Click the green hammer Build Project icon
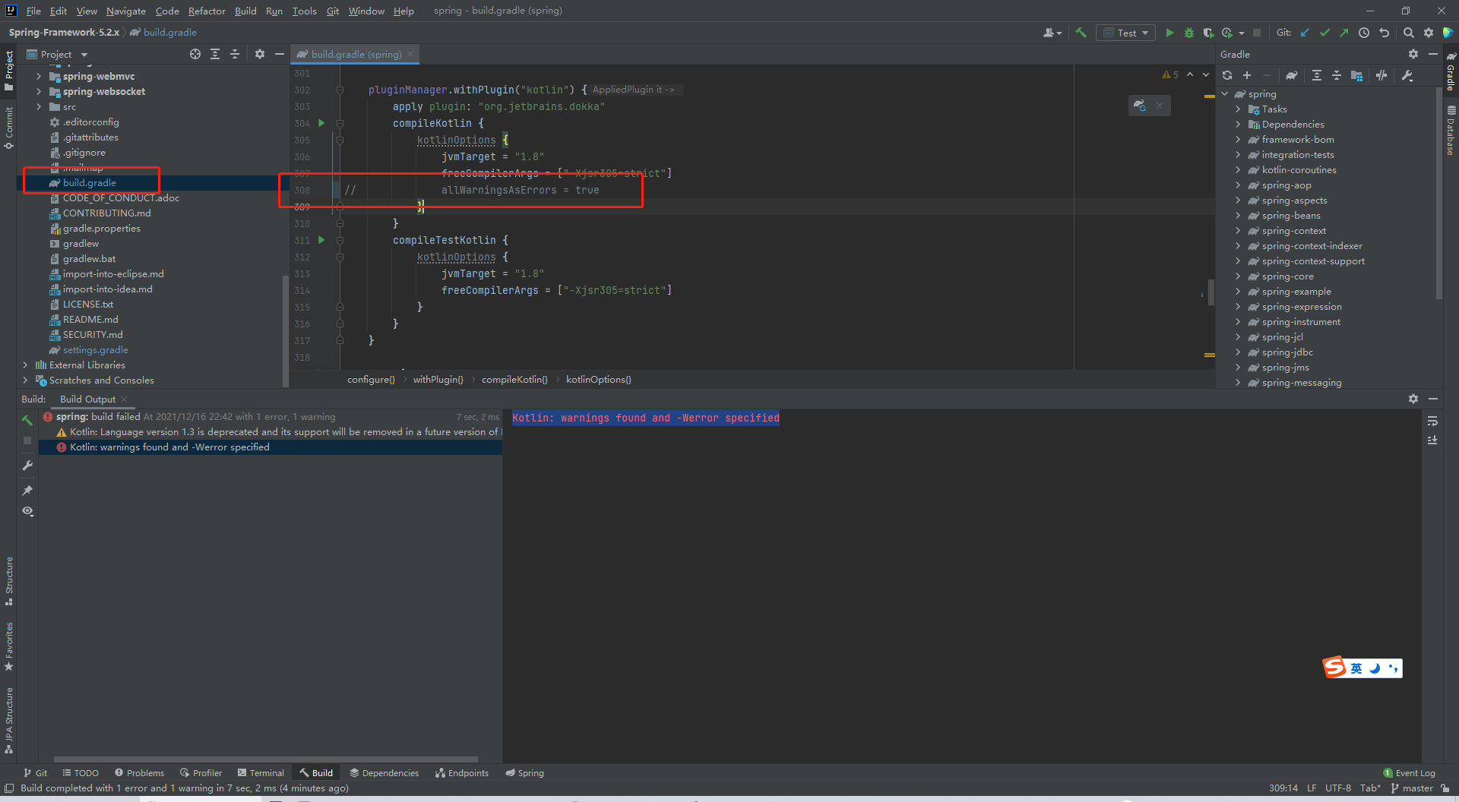 (x=1081, y=33)
